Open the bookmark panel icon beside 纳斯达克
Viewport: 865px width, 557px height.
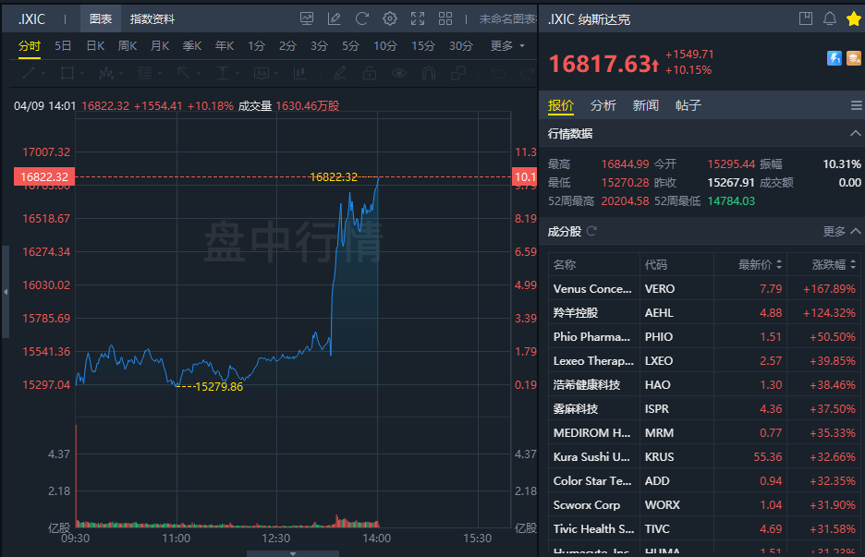(806, 18)
